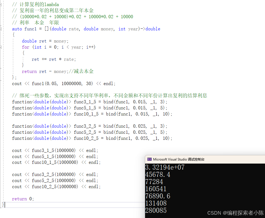The height and width of the screenshot is (218, 265).
Task: Click 'cout << func3_1_5(1000000)' line
Action: [55, 150]
